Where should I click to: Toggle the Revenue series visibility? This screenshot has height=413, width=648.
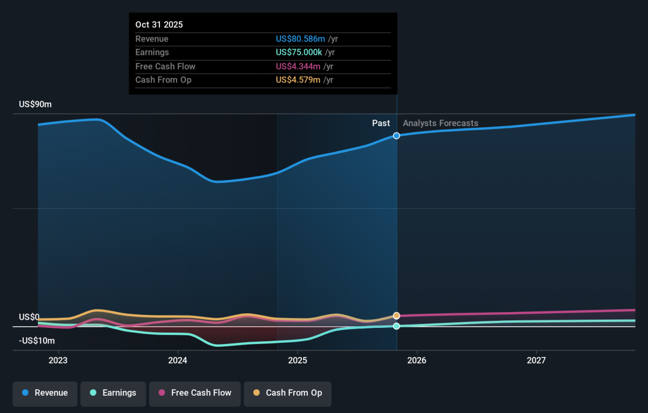point(45,394)
